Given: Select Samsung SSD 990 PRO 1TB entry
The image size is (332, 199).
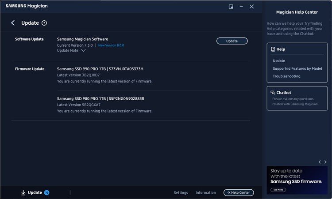Looking at the screenshot, I should click(x=100, y=69).
